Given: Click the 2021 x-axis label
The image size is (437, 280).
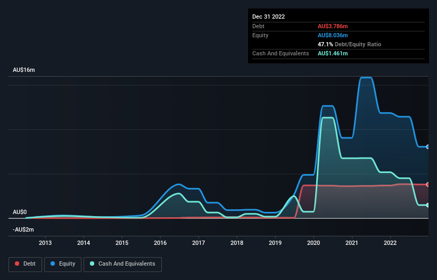Looking at the screenshot, I should [x=352, y=243].
